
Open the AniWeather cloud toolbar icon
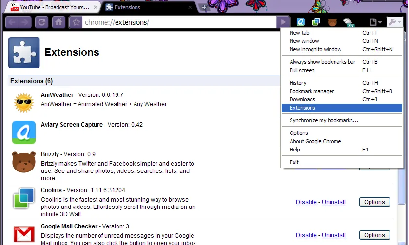[x=349, y=23]
